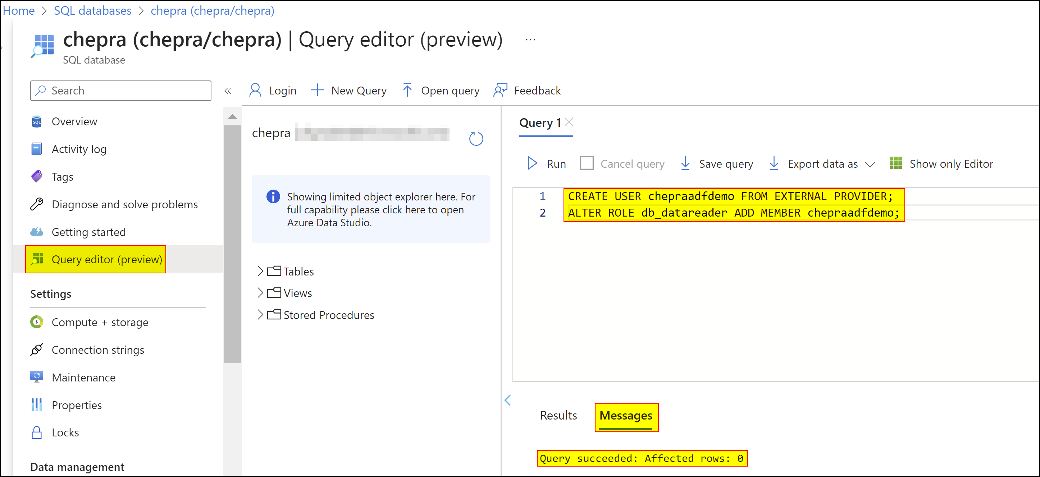Select the Messages tab
The image size is (1040, 477).
(625, 415)
